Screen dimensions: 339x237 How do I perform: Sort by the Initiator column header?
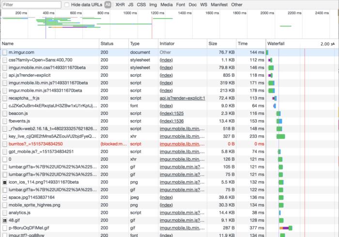183,43
